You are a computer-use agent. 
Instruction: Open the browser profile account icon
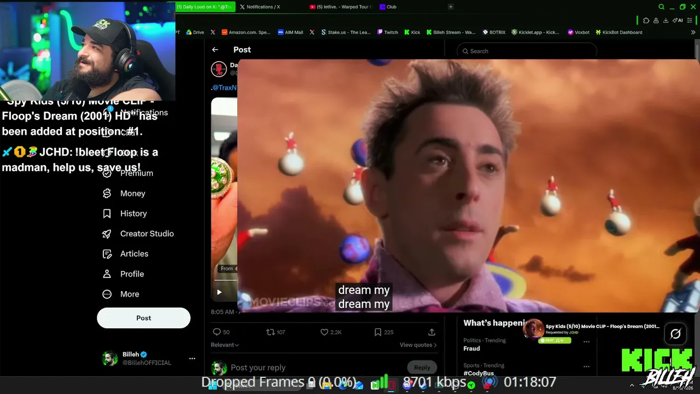pos(656,20)
